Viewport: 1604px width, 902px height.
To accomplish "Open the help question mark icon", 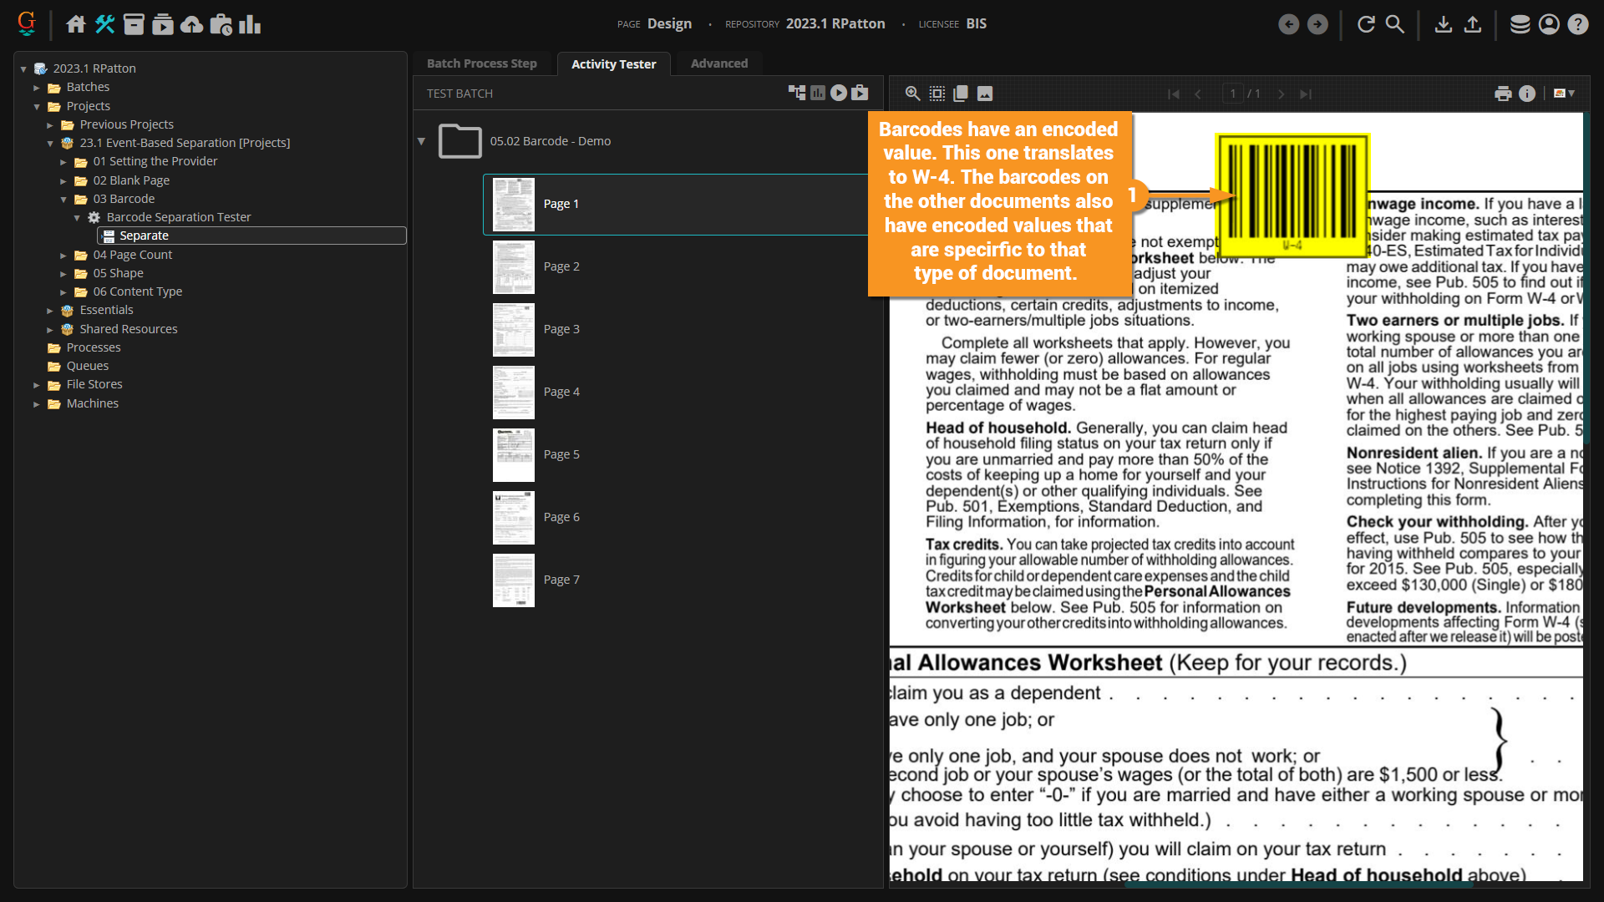I will [x=1577, y=24].
